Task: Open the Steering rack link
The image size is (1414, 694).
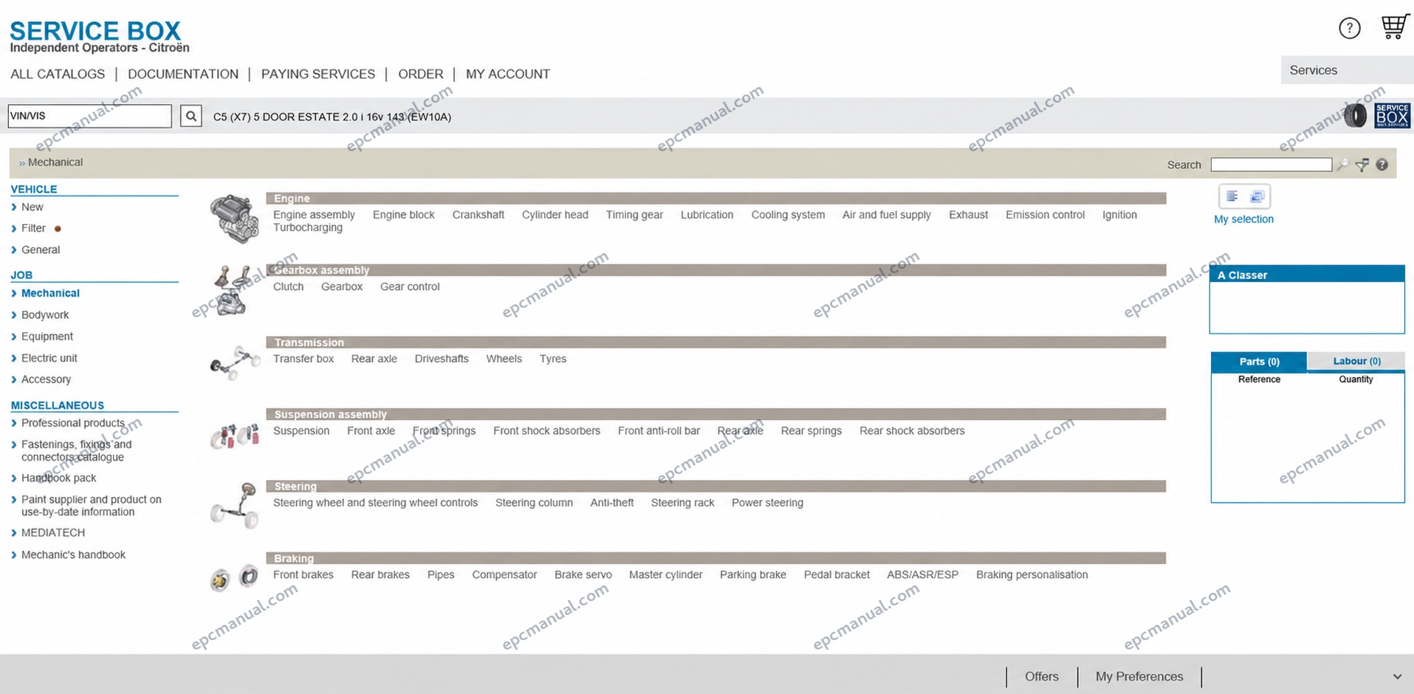Action: pos(682,503)
